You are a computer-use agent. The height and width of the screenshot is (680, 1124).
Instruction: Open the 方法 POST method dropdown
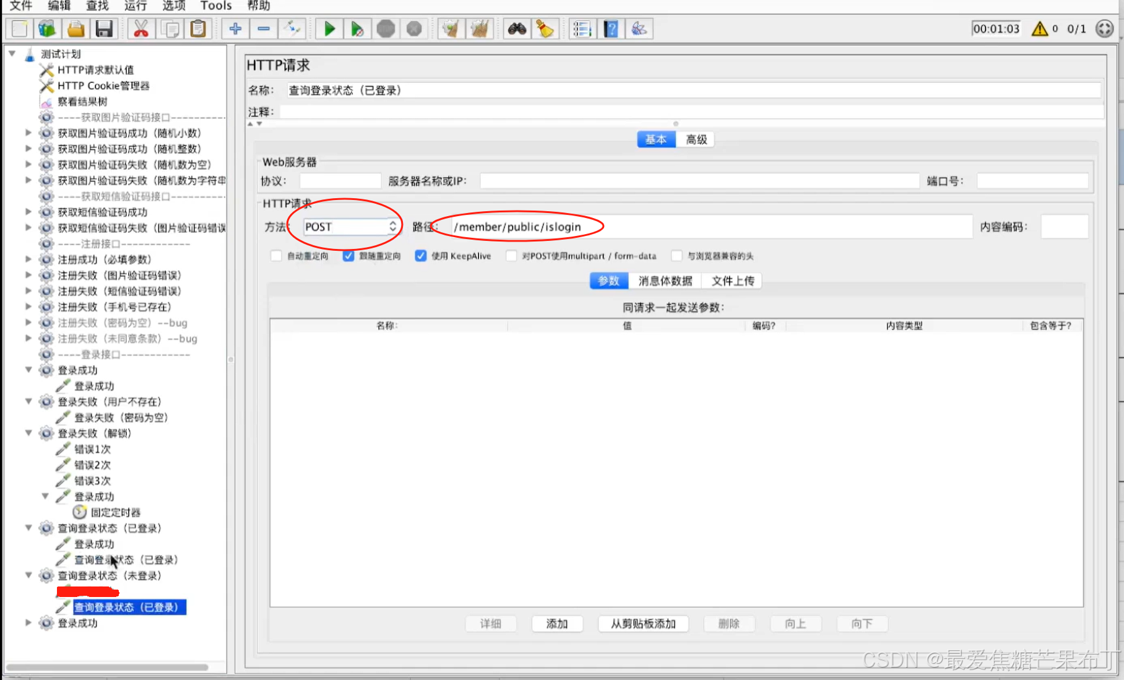pyautogui.click(x=351, y=227)
